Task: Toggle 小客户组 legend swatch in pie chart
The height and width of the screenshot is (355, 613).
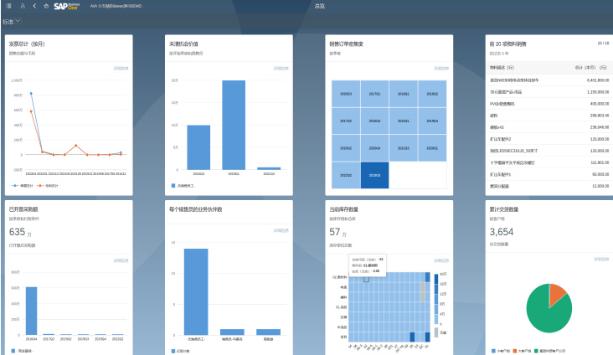Action: coord(493,351)
